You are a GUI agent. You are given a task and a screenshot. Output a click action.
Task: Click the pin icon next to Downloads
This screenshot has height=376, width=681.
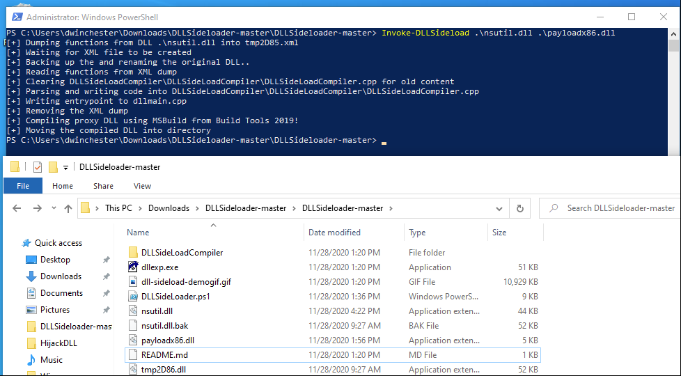[x=106, y=276]
